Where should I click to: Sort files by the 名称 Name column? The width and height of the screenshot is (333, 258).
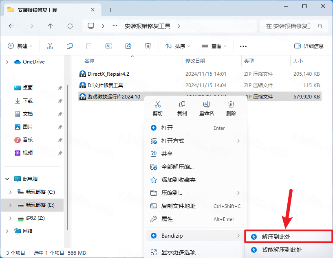tap(89, 61)
